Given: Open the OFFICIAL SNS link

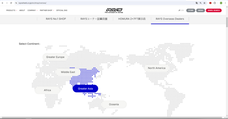Looking at the screenshot, I should coord(62,11).
